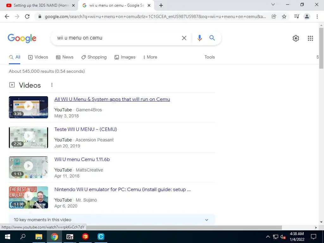Click Chrome icon in taskbar
The height and width of the screenshot is (243, 324).
pyautogui.click(x=54, y=237)
